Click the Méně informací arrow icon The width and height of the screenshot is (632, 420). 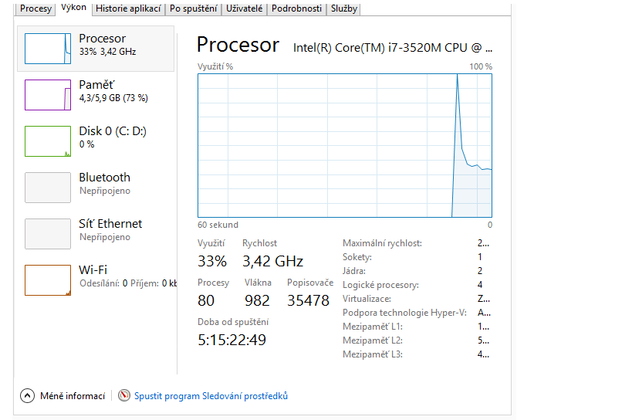(28, 396)
